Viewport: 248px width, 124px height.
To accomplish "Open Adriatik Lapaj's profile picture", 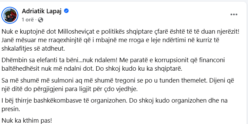I will 10,15.
